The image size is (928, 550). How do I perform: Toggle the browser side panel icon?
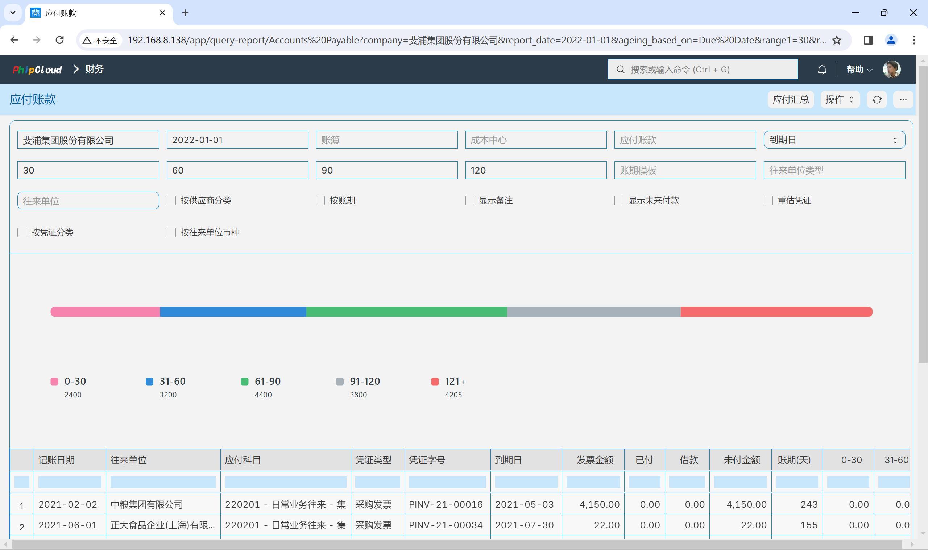[868, 40]
